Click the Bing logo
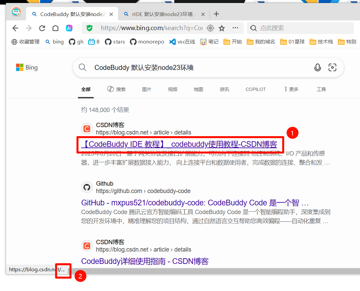360x291 pixels. pyautogui.click(x=27, y=68)
